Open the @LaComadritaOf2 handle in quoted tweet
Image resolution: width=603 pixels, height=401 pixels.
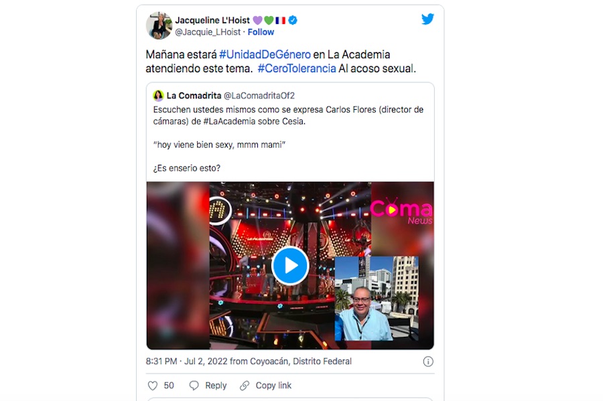(259, 96)
